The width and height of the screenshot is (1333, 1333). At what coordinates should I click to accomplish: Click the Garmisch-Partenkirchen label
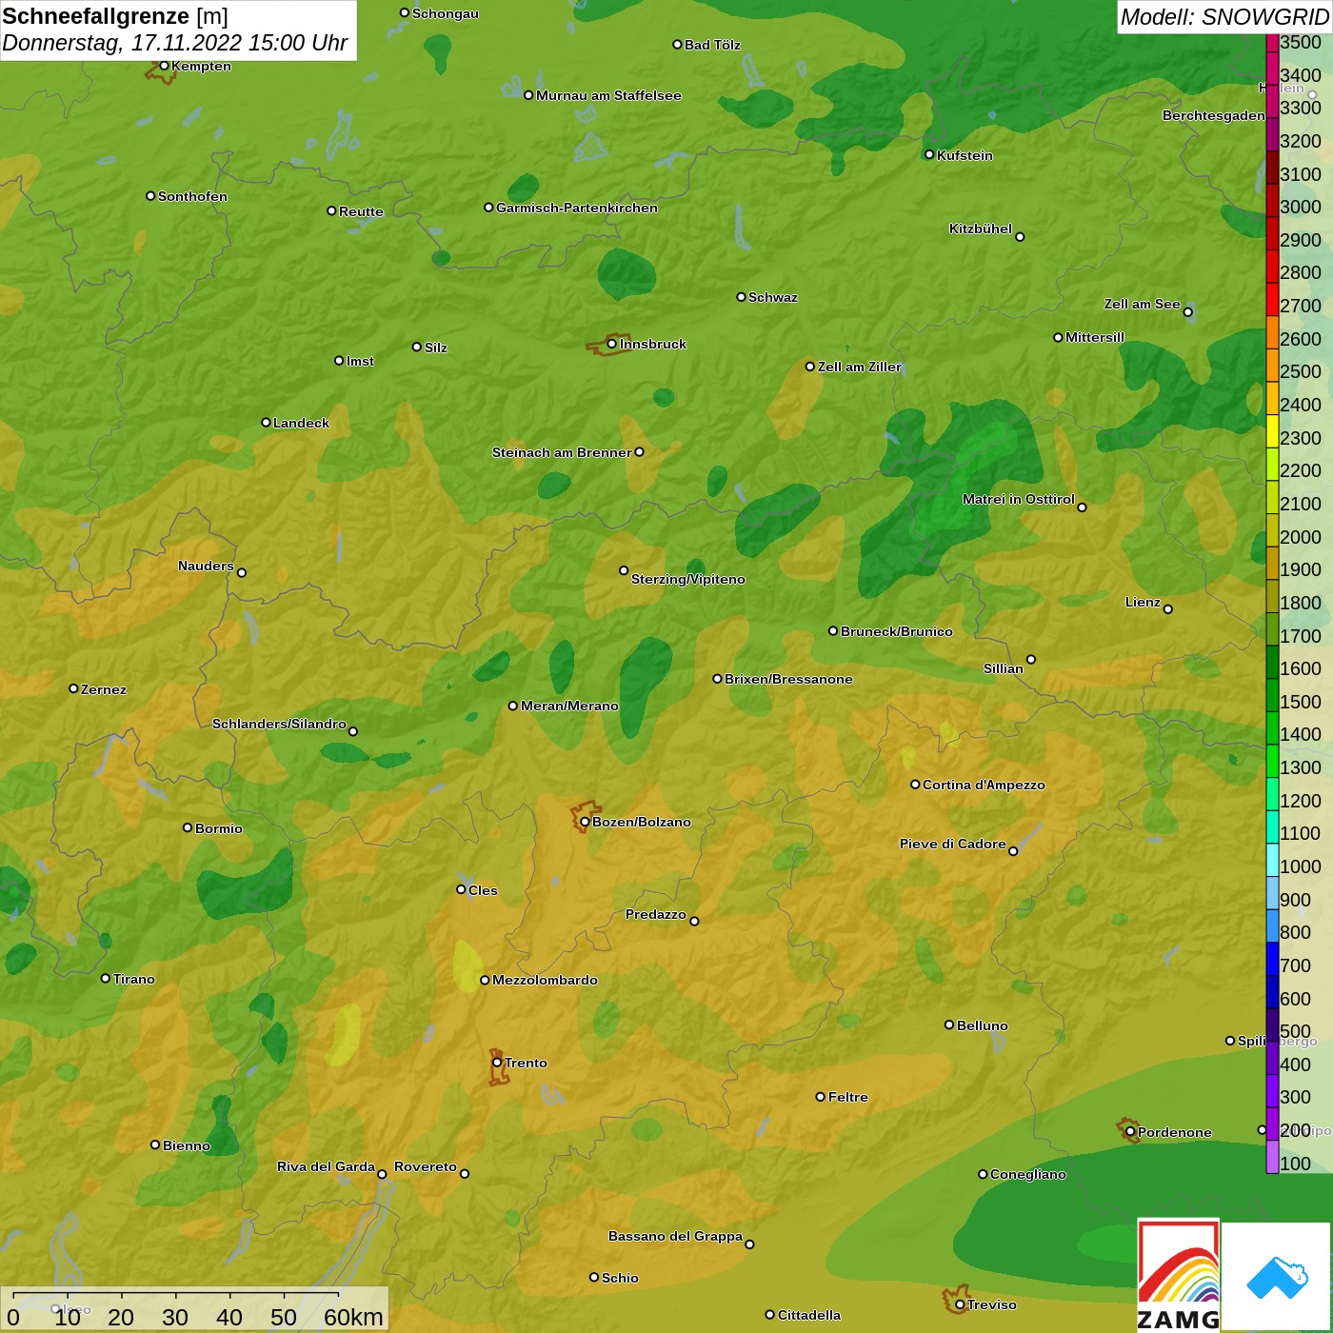tap(576, 208)
